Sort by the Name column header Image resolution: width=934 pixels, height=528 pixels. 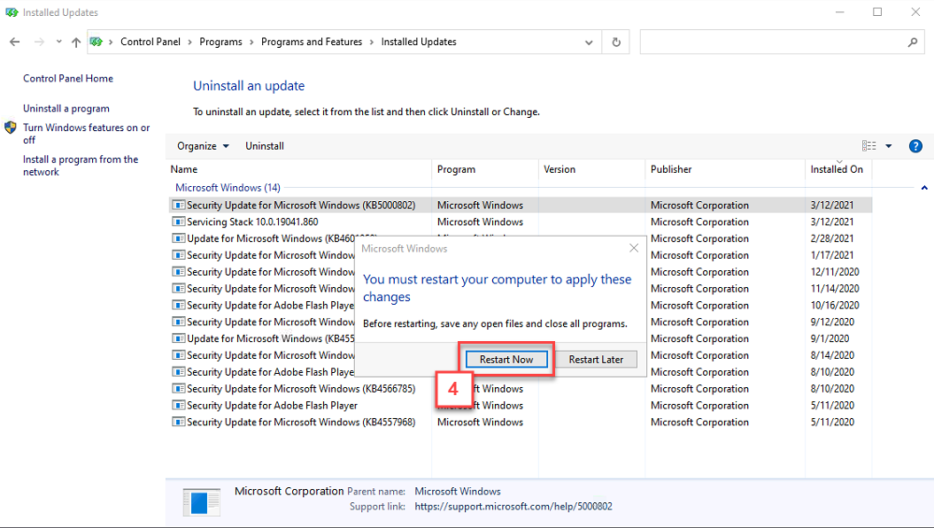(x=299, y=169)
